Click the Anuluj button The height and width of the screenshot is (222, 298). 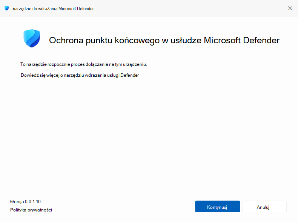[264, 207]
